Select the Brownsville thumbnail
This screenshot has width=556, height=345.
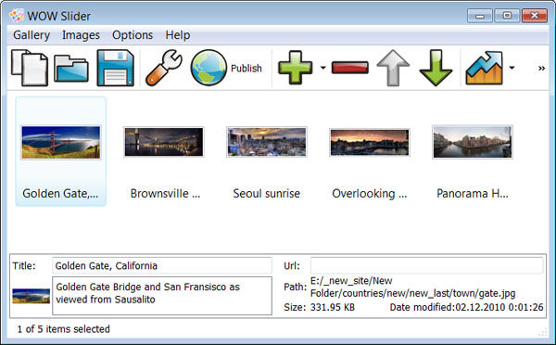tap(164, 142)
